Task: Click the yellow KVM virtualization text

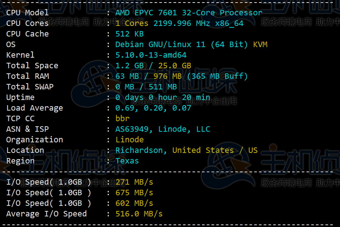Action: tap(260, 45)
